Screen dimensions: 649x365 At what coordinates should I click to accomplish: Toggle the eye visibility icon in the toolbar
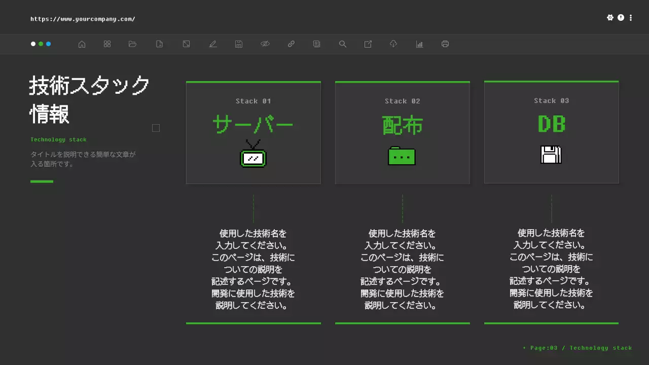tap(265, 44)
